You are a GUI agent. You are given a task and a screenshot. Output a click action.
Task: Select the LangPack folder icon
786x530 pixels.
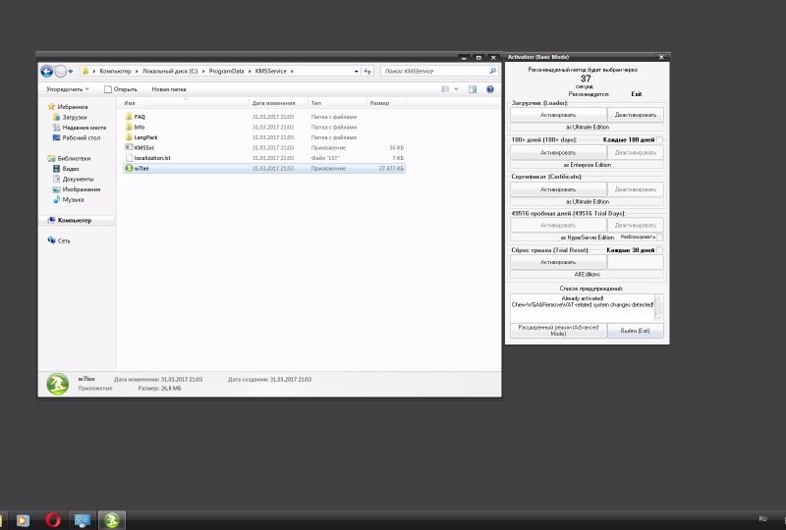(x=129, y=137)
